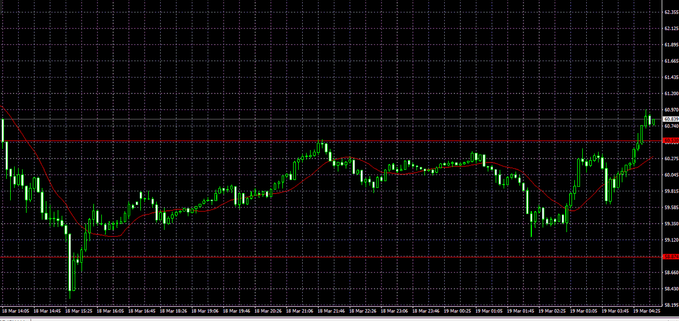Select the red 58.874 level price tag
Viewport: 679px width, 321px height.
coord(671,257)
